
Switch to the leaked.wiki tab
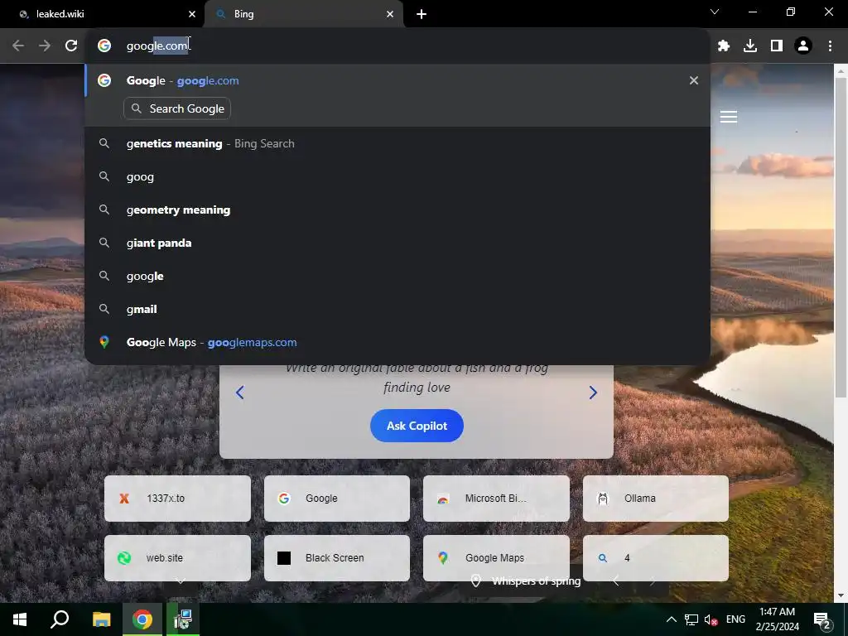point(102,14)
